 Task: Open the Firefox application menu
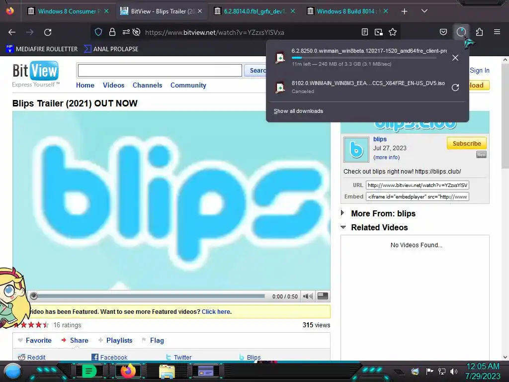pyautogui.click(x=497, y=32)
